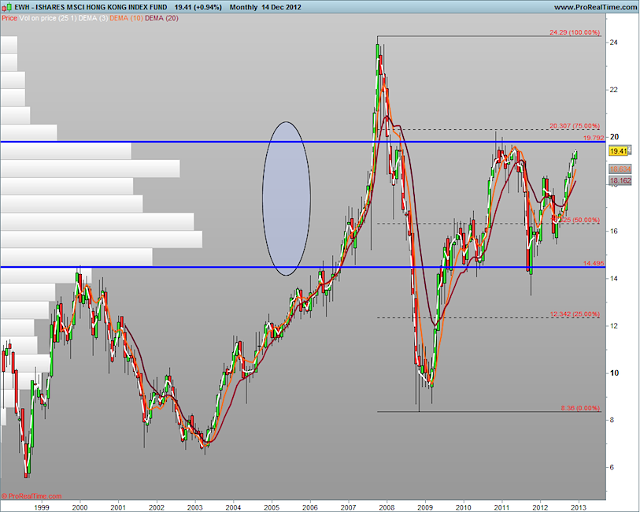
Task: Click the 2003 year label on the time axis
Action: click(x=195, y=507)
